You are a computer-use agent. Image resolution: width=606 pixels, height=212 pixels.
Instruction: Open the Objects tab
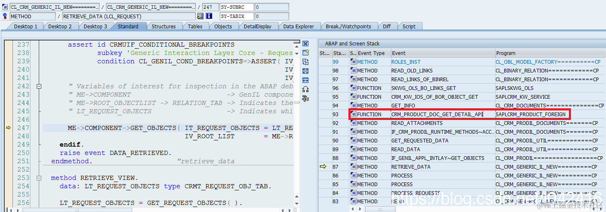(223, 26)
